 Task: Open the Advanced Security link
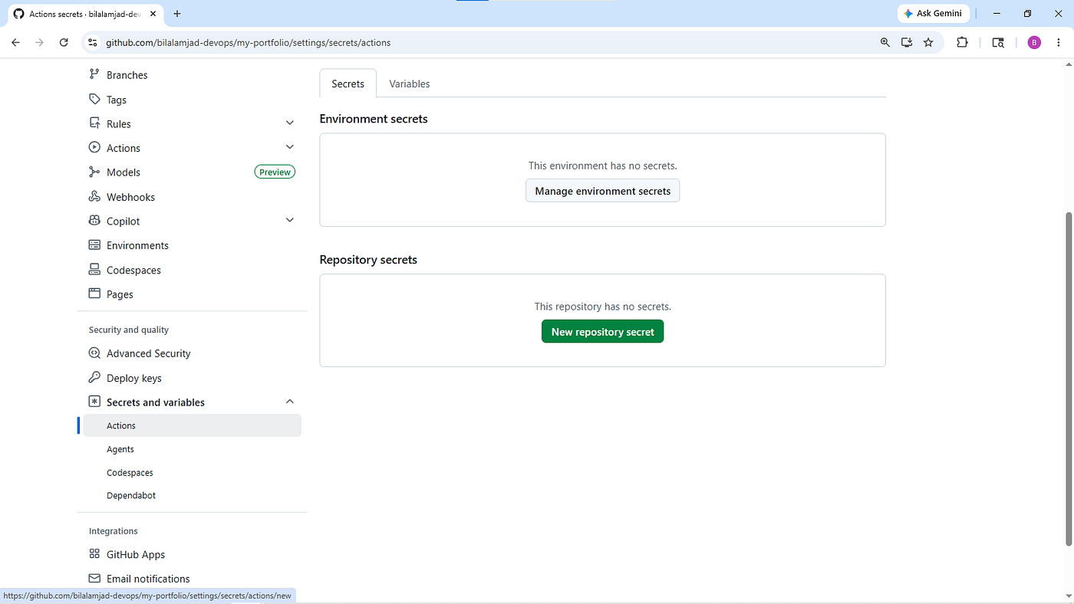(x=148, y=353)
